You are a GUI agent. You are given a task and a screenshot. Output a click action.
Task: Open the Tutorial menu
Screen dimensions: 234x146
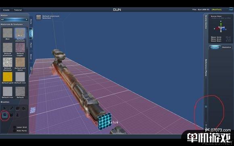[x=18, y=10]
